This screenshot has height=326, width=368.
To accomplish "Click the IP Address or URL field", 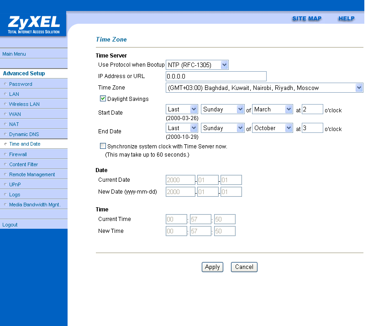I will pyautogui.click(x=216, y=76).
